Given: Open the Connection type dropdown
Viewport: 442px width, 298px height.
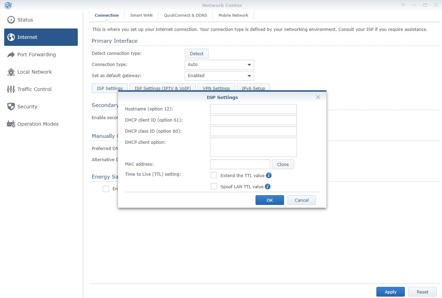Looking at the screenshot, I should click(219, 65).
